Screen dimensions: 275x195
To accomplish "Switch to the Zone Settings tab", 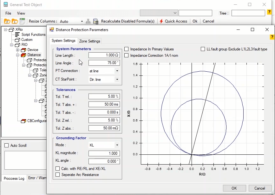I will click(x=90, y=41).
